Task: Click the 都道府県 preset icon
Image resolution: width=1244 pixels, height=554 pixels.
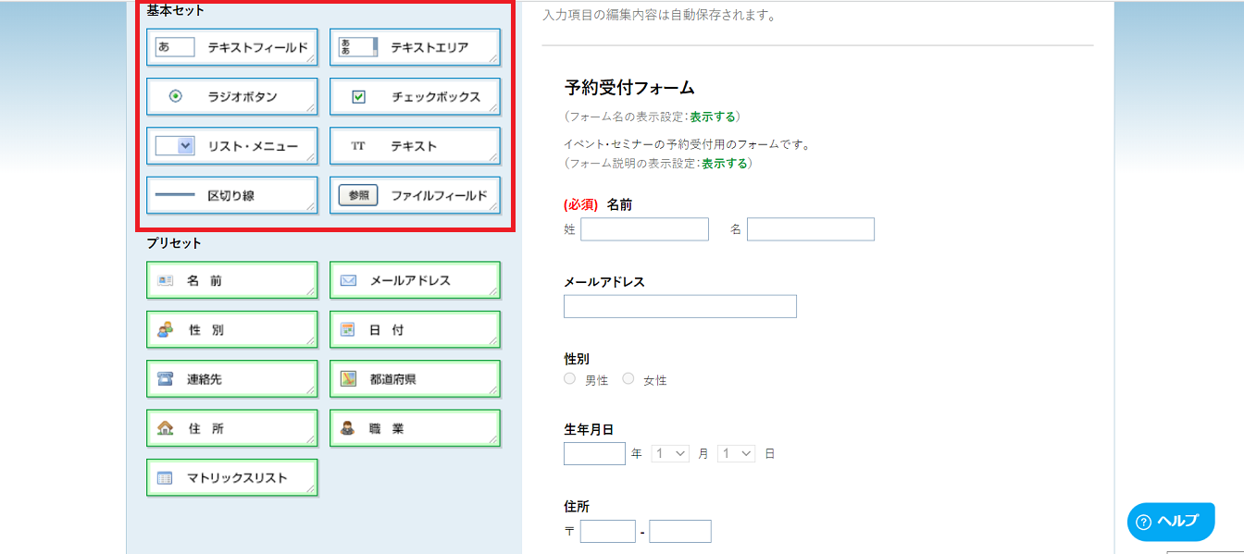Action: [x=348, y=378]
